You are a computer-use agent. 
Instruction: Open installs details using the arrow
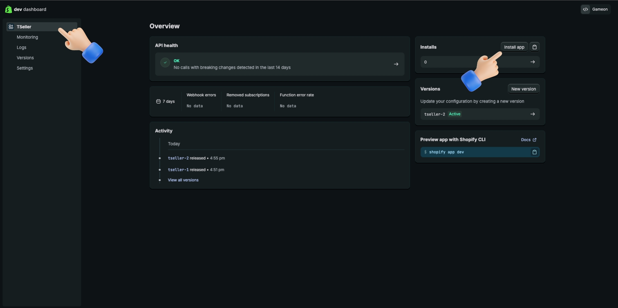click(x=533, y=62)
